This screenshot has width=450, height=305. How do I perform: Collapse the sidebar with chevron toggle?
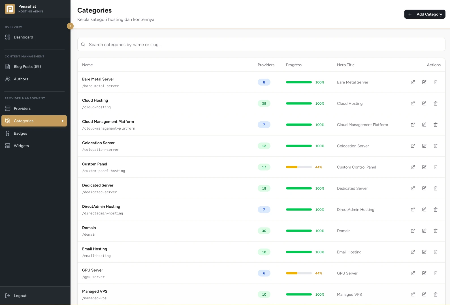tap(70, 26)
